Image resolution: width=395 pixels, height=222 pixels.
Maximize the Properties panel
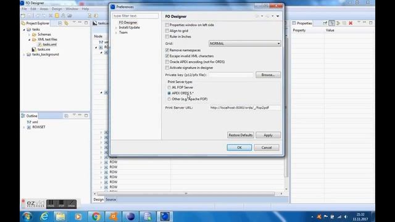370,23
